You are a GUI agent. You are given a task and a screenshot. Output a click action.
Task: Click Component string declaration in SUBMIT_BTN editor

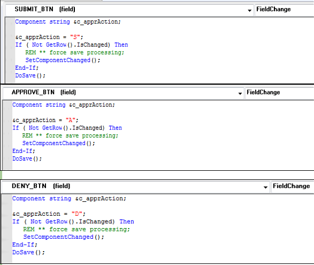click(x=68, y=21)
